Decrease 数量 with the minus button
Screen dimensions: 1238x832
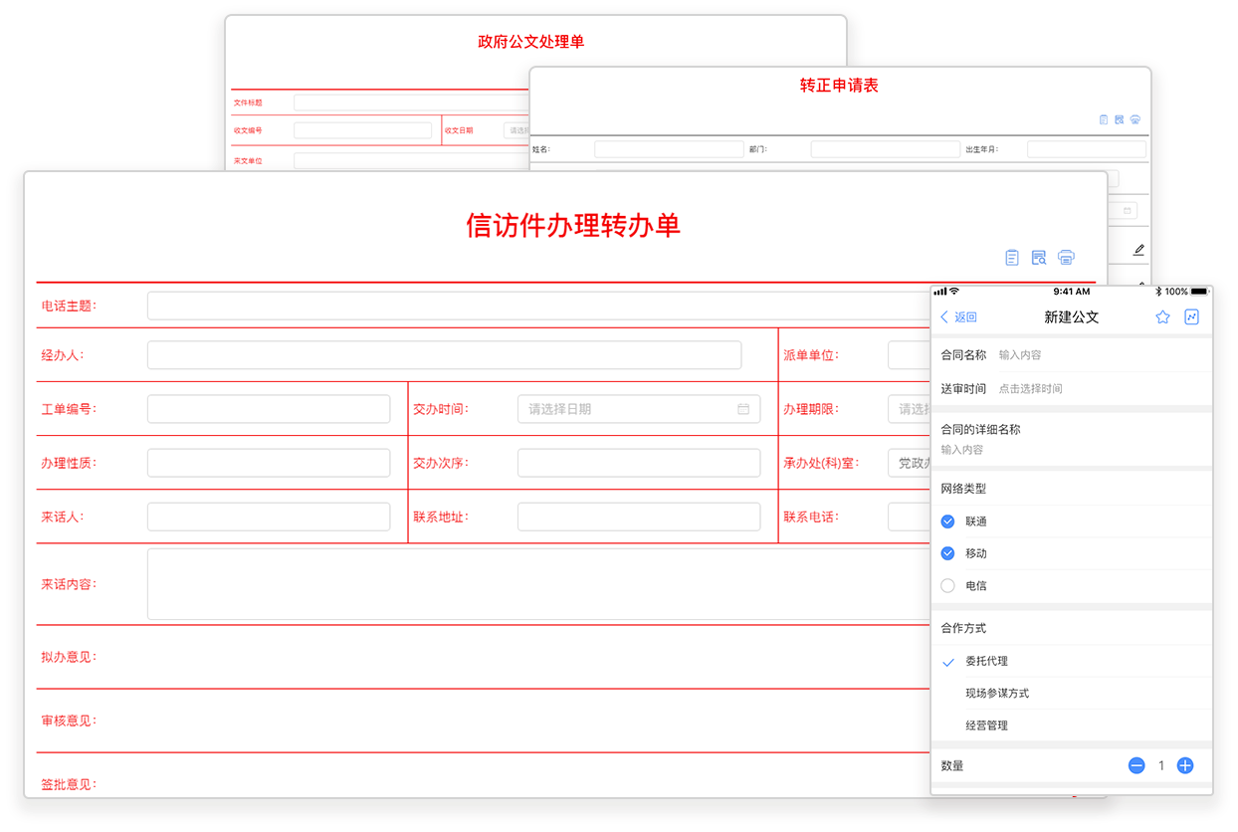click(x=1136, y=765)
